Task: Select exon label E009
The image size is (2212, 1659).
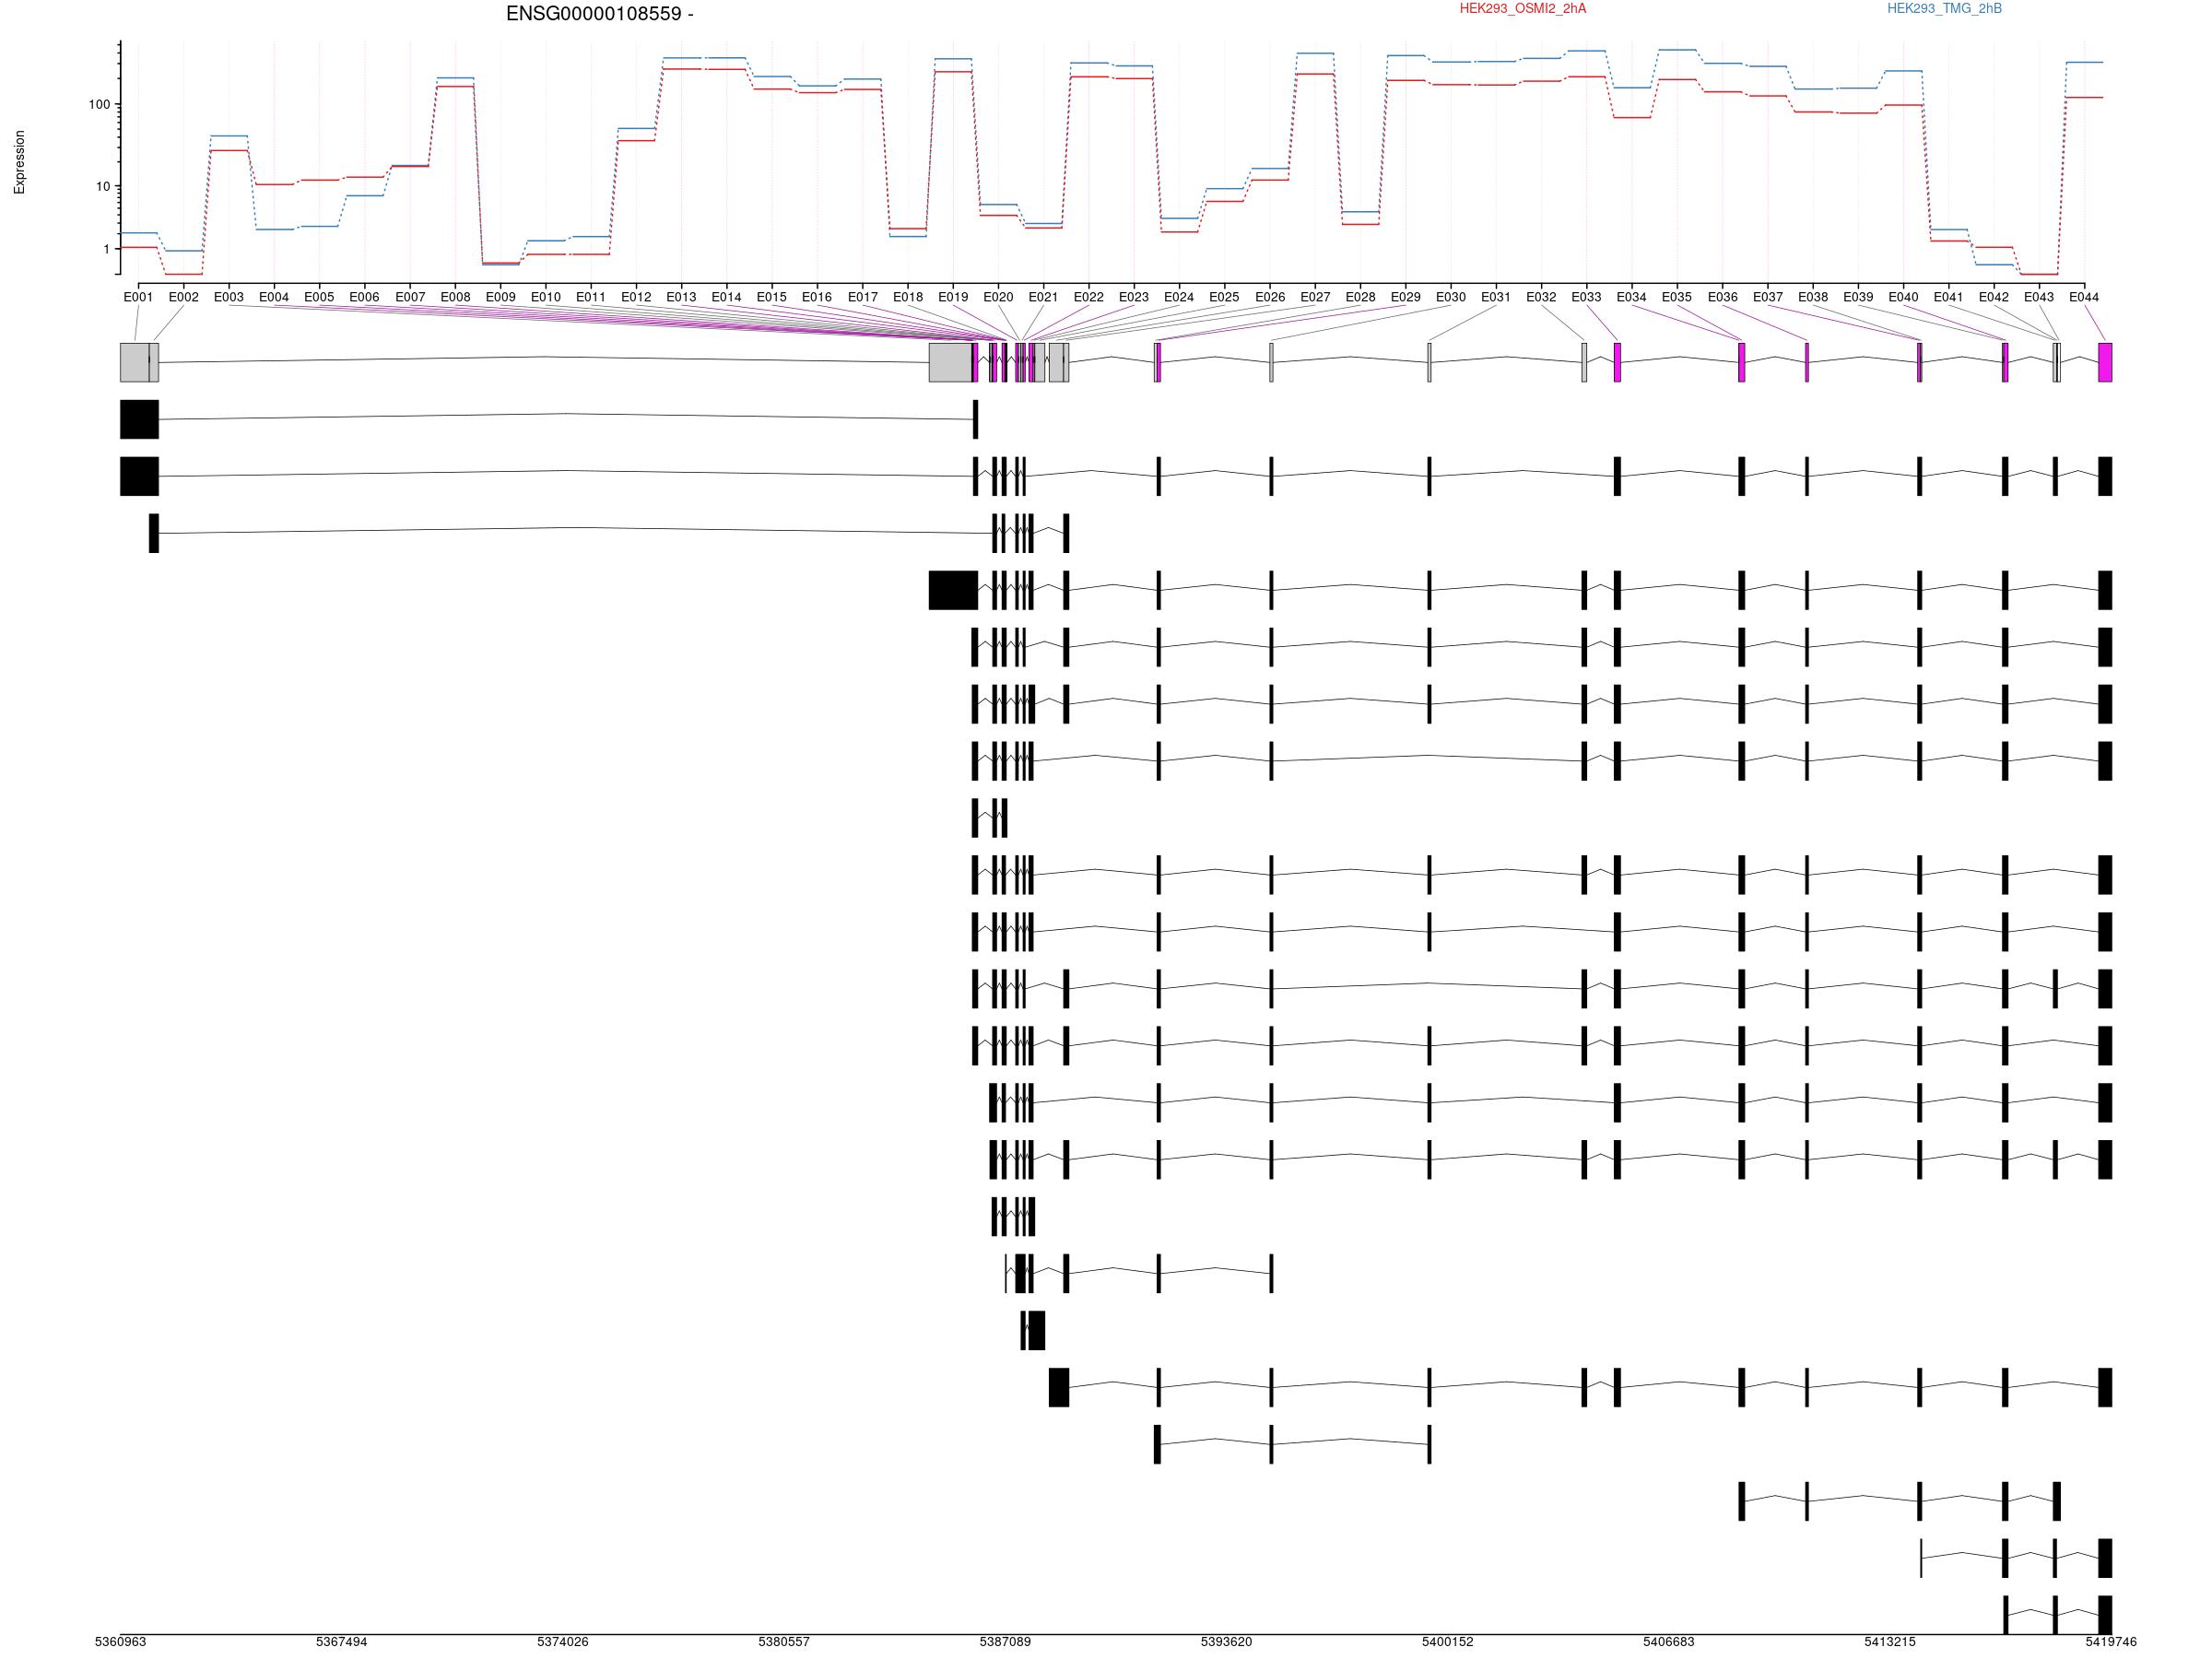Action: [x=500, y=297]
